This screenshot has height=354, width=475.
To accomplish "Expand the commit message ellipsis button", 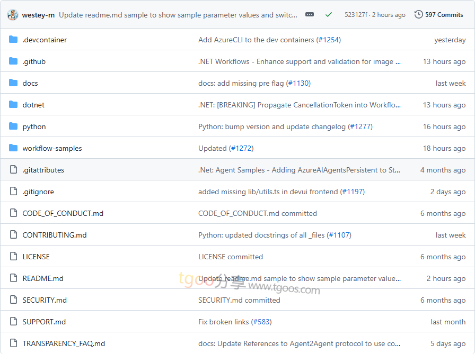I will click(x=310, y=15).
